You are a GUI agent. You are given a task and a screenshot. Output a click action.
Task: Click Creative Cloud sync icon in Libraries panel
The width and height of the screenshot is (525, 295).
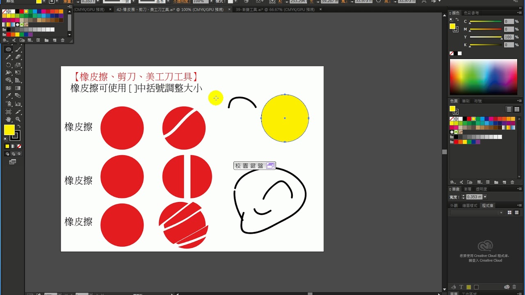point(507,287)
